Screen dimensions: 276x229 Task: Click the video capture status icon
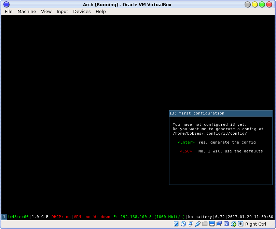(219, 224)
